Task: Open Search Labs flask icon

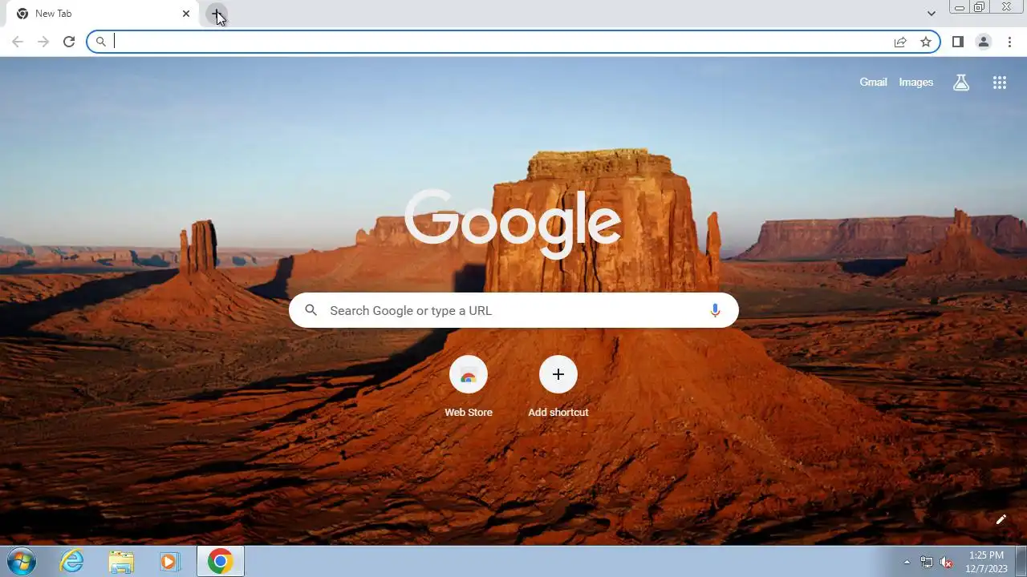Action: click(x=961, y=83)
